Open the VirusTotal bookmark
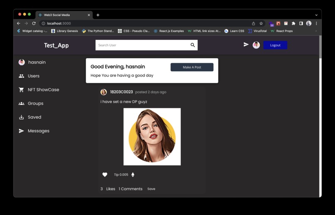The width and height of the screenshot is (335, 215). pyautogui.click(x=257, y=31)
